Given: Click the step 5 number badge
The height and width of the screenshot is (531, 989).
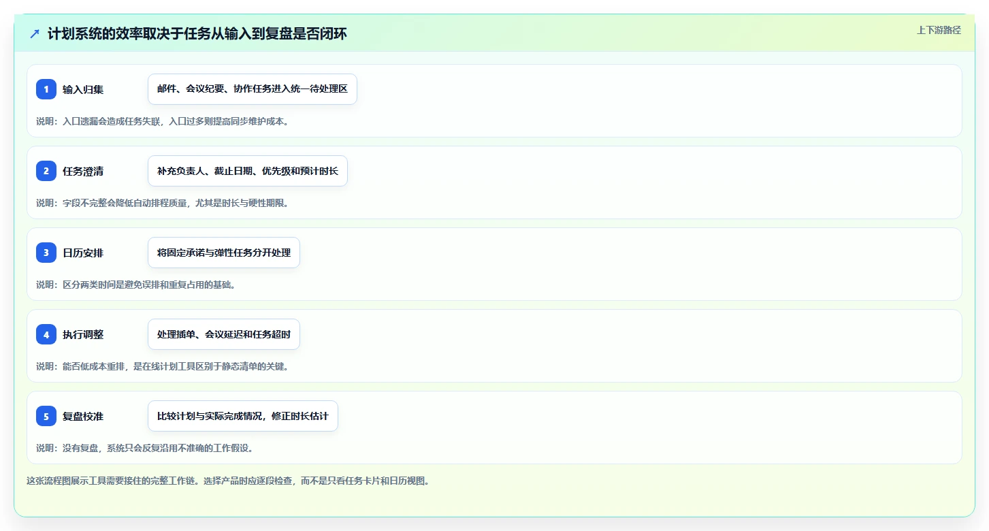Looking at the screenshot, I should 46,416.
